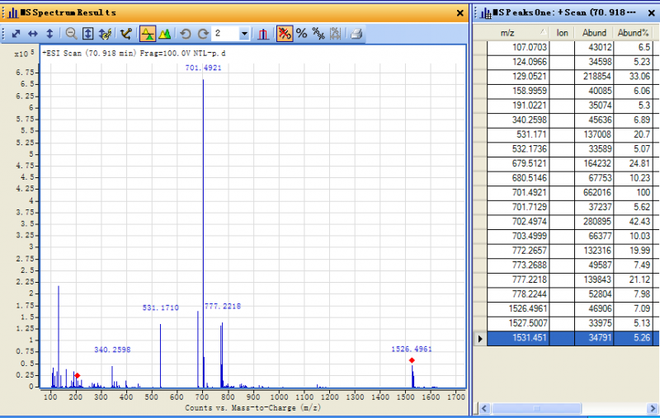Screen dimensions: 660x418
Task: Click the red peak bars icon
Action: [263, 34]
